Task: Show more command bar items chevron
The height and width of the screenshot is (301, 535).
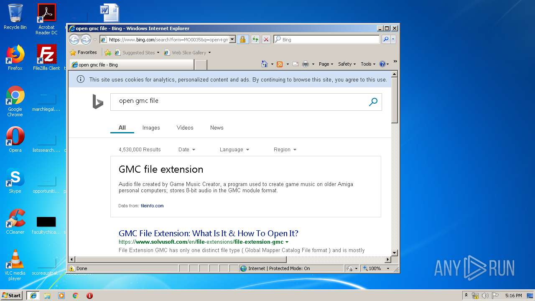Action: click(395, 62)
